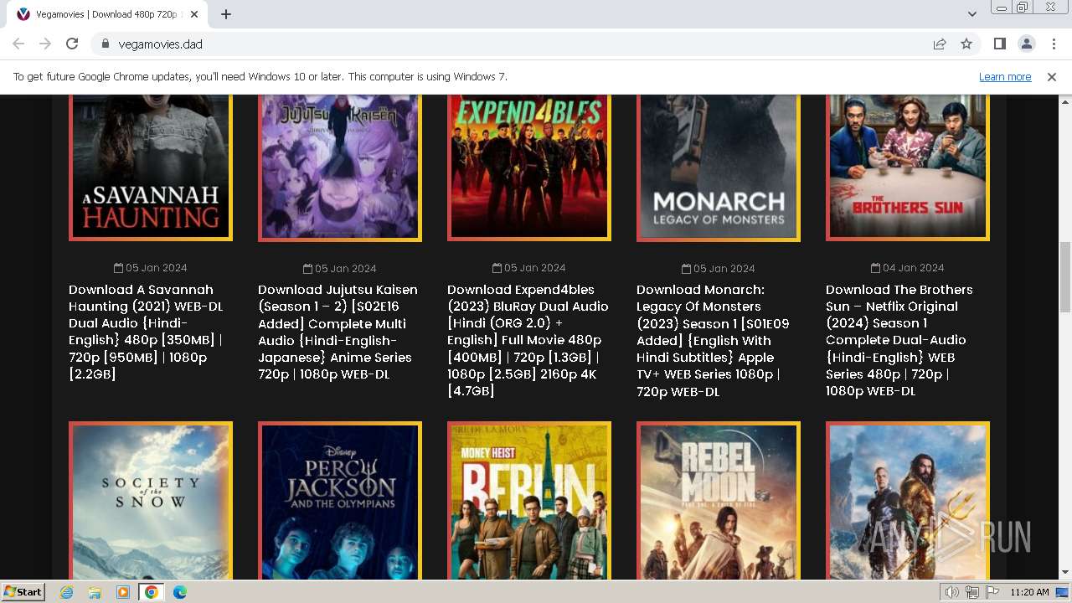Open the Chrome profile menu
1072x603 pixels.
coord(1027,44)
